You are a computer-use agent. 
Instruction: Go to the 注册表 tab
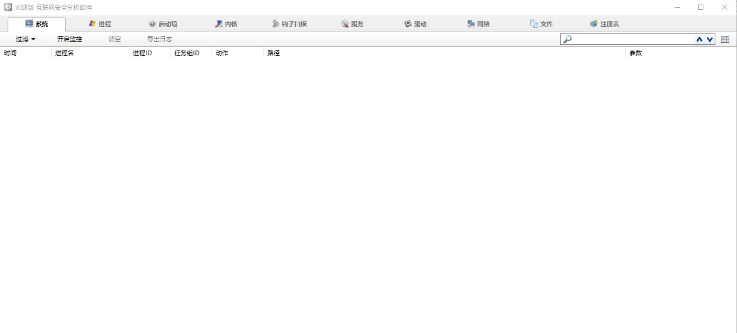(x=605, y=24)
